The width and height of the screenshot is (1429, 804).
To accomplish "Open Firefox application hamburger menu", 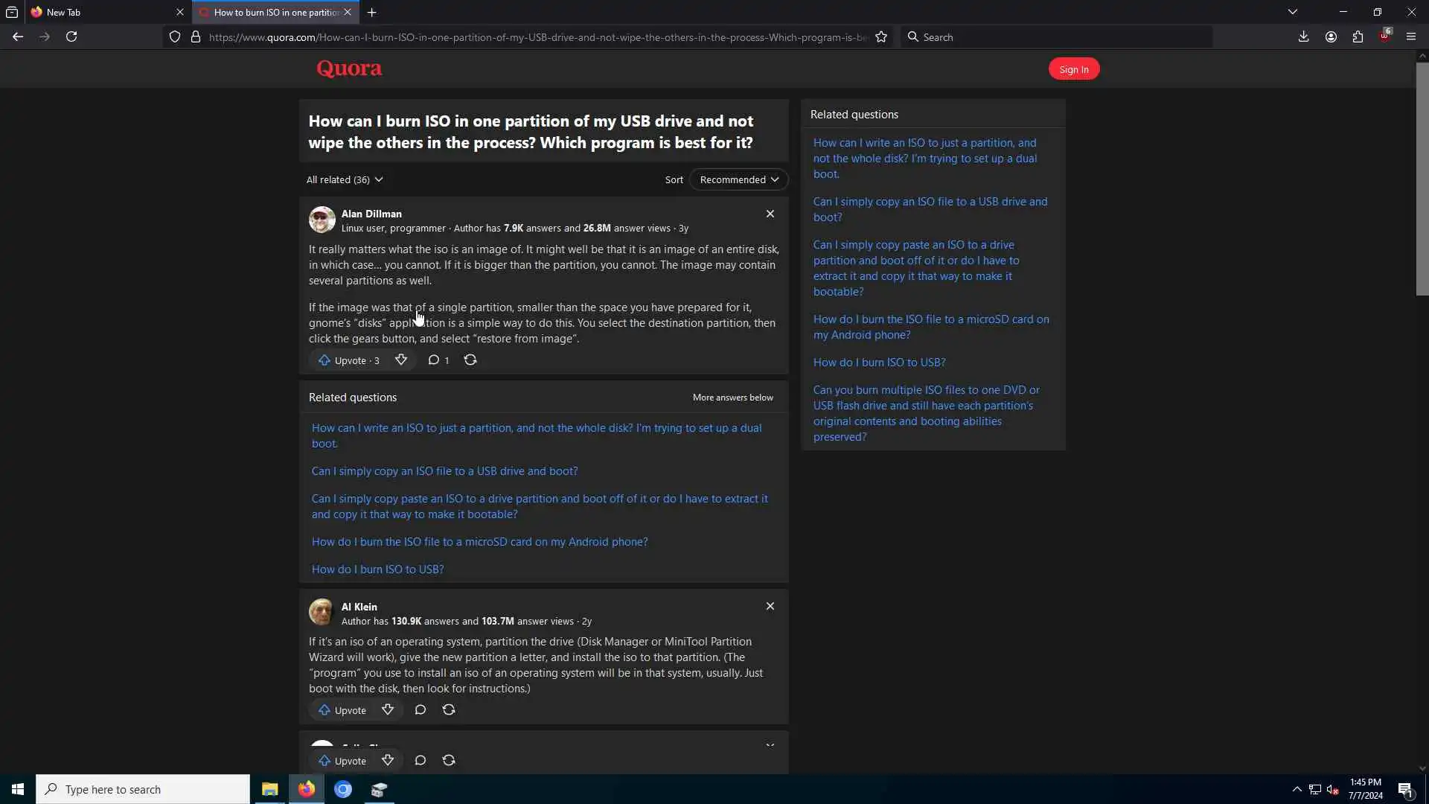I will click(x=1411, y=37).
